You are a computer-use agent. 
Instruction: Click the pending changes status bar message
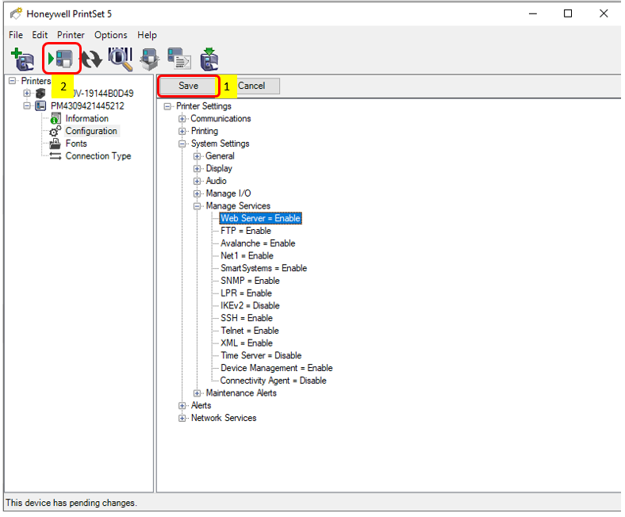71,503
